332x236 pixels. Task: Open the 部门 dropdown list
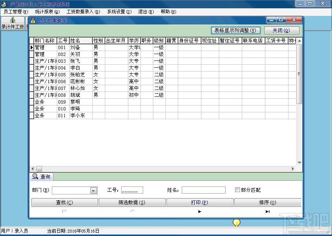pyautogui.click(x=94, y=191)
